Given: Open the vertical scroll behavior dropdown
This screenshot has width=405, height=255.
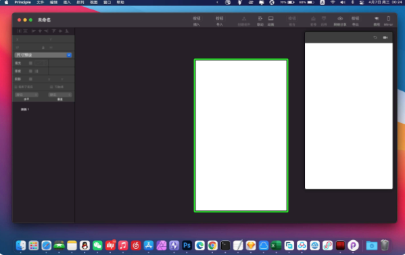Looking at the screenshot, I should point(59,95).
